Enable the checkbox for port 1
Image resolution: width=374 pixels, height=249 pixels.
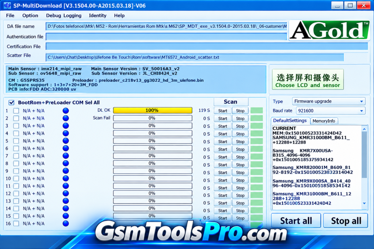click(x=16, y=111)
